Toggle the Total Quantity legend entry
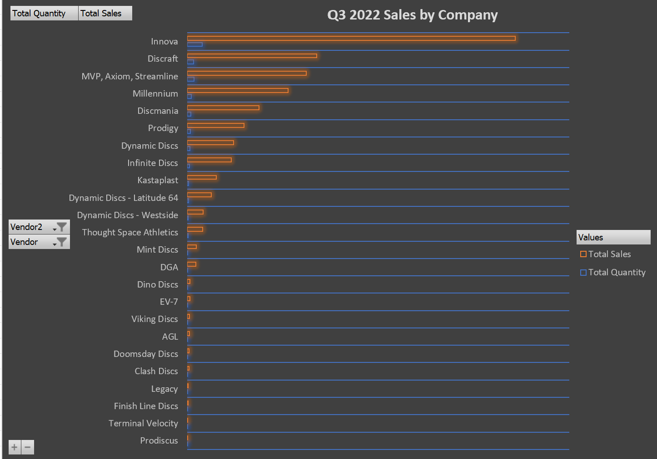The height and width of the screenshot is (459, 657). click(x=617, y=272)
